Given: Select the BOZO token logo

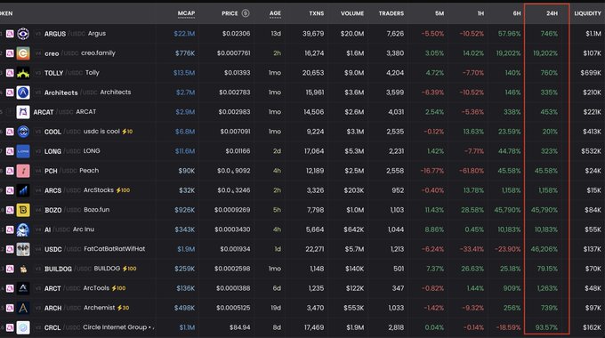Looking at the screenshot, I should click(x=23, y=210).
